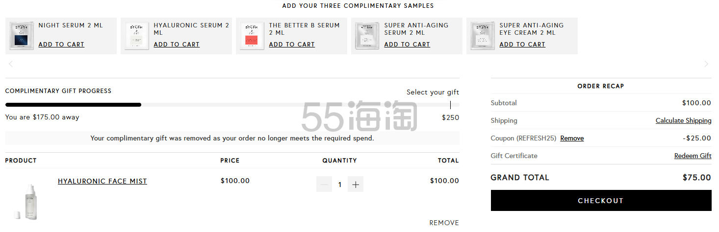Image resolution: width=719 pixels, height=232 pixels.
Task: Open the Calculate Shipping link
Action: pos(684,121)
